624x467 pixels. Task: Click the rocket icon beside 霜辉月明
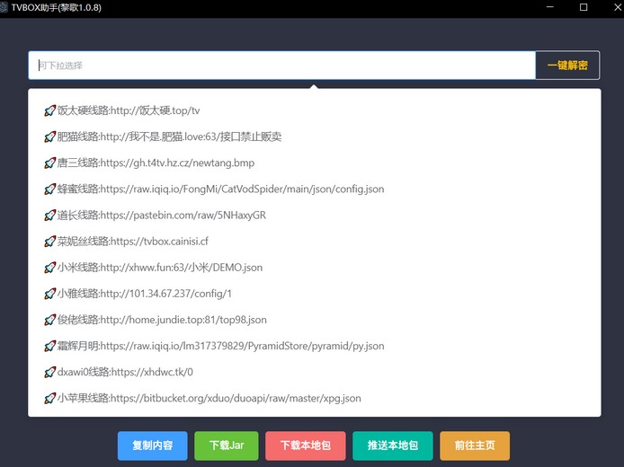click(x=49, y=346)
